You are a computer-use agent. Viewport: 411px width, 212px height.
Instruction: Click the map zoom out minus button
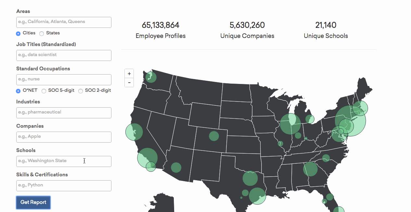pos(129,83)
